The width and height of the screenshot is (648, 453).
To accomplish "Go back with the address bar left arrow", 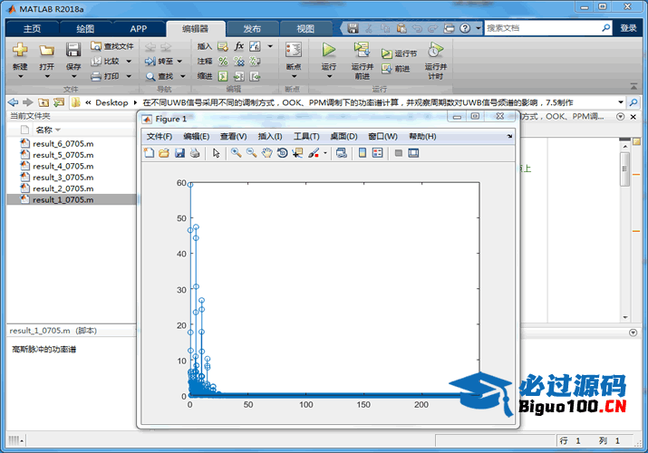I will pyautogui.click(x=14, y=102).
